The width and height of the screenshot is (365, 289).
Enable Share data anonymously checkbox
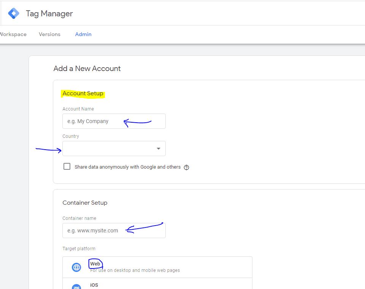[x=67, y=166]
